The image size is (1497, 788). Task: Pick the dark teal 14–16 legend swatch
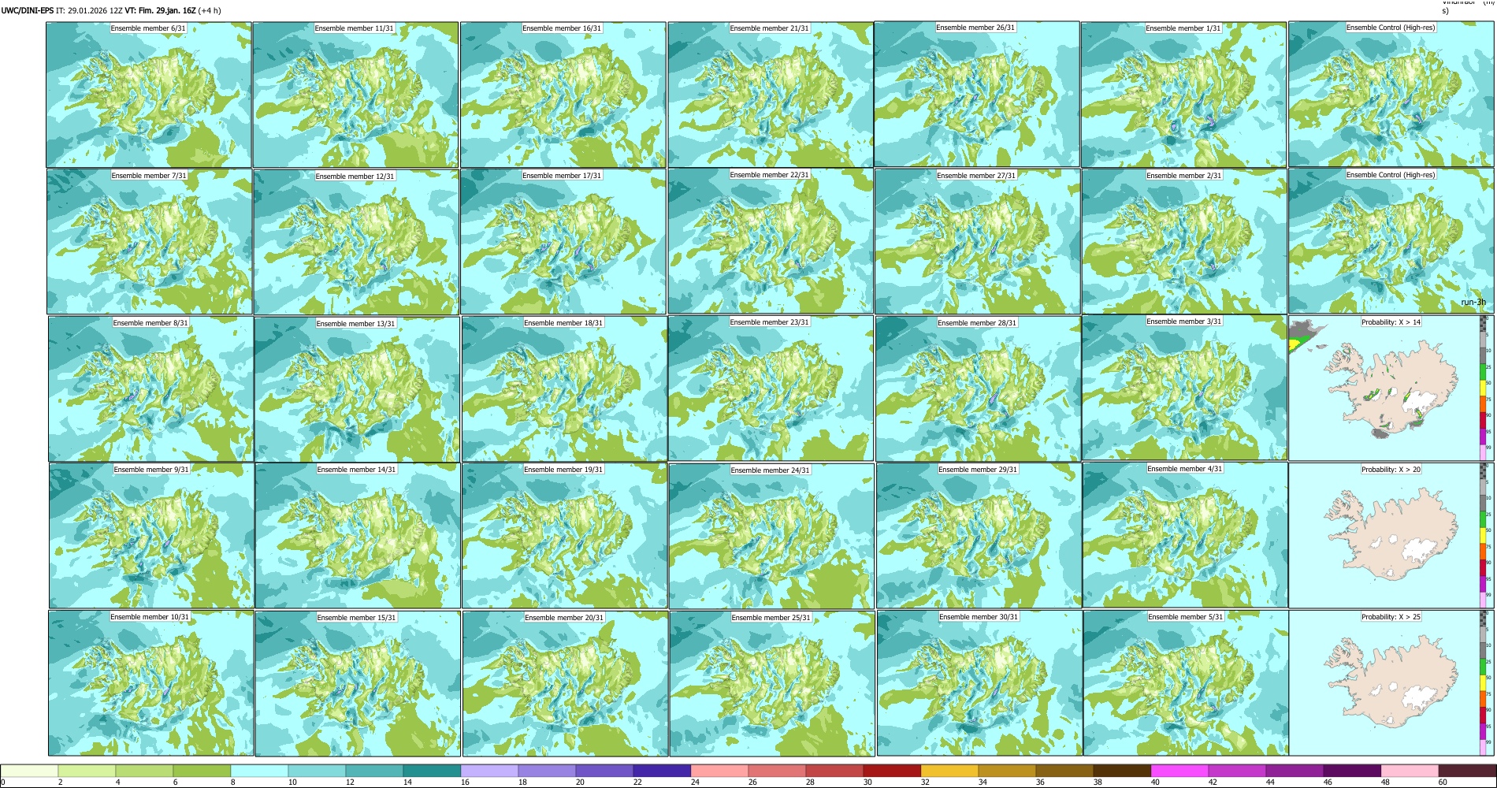(432, 771)
